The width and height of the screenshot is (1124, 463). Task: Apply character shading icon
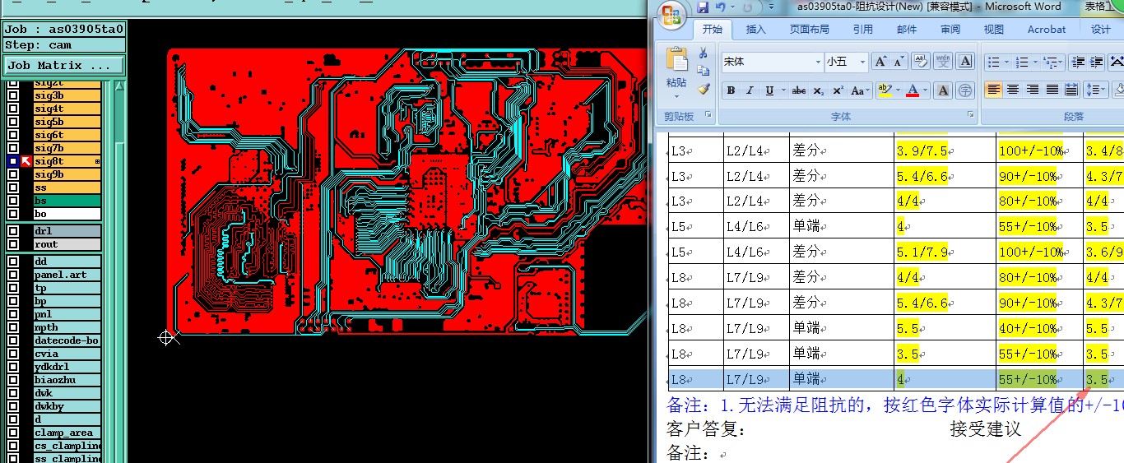944,90
